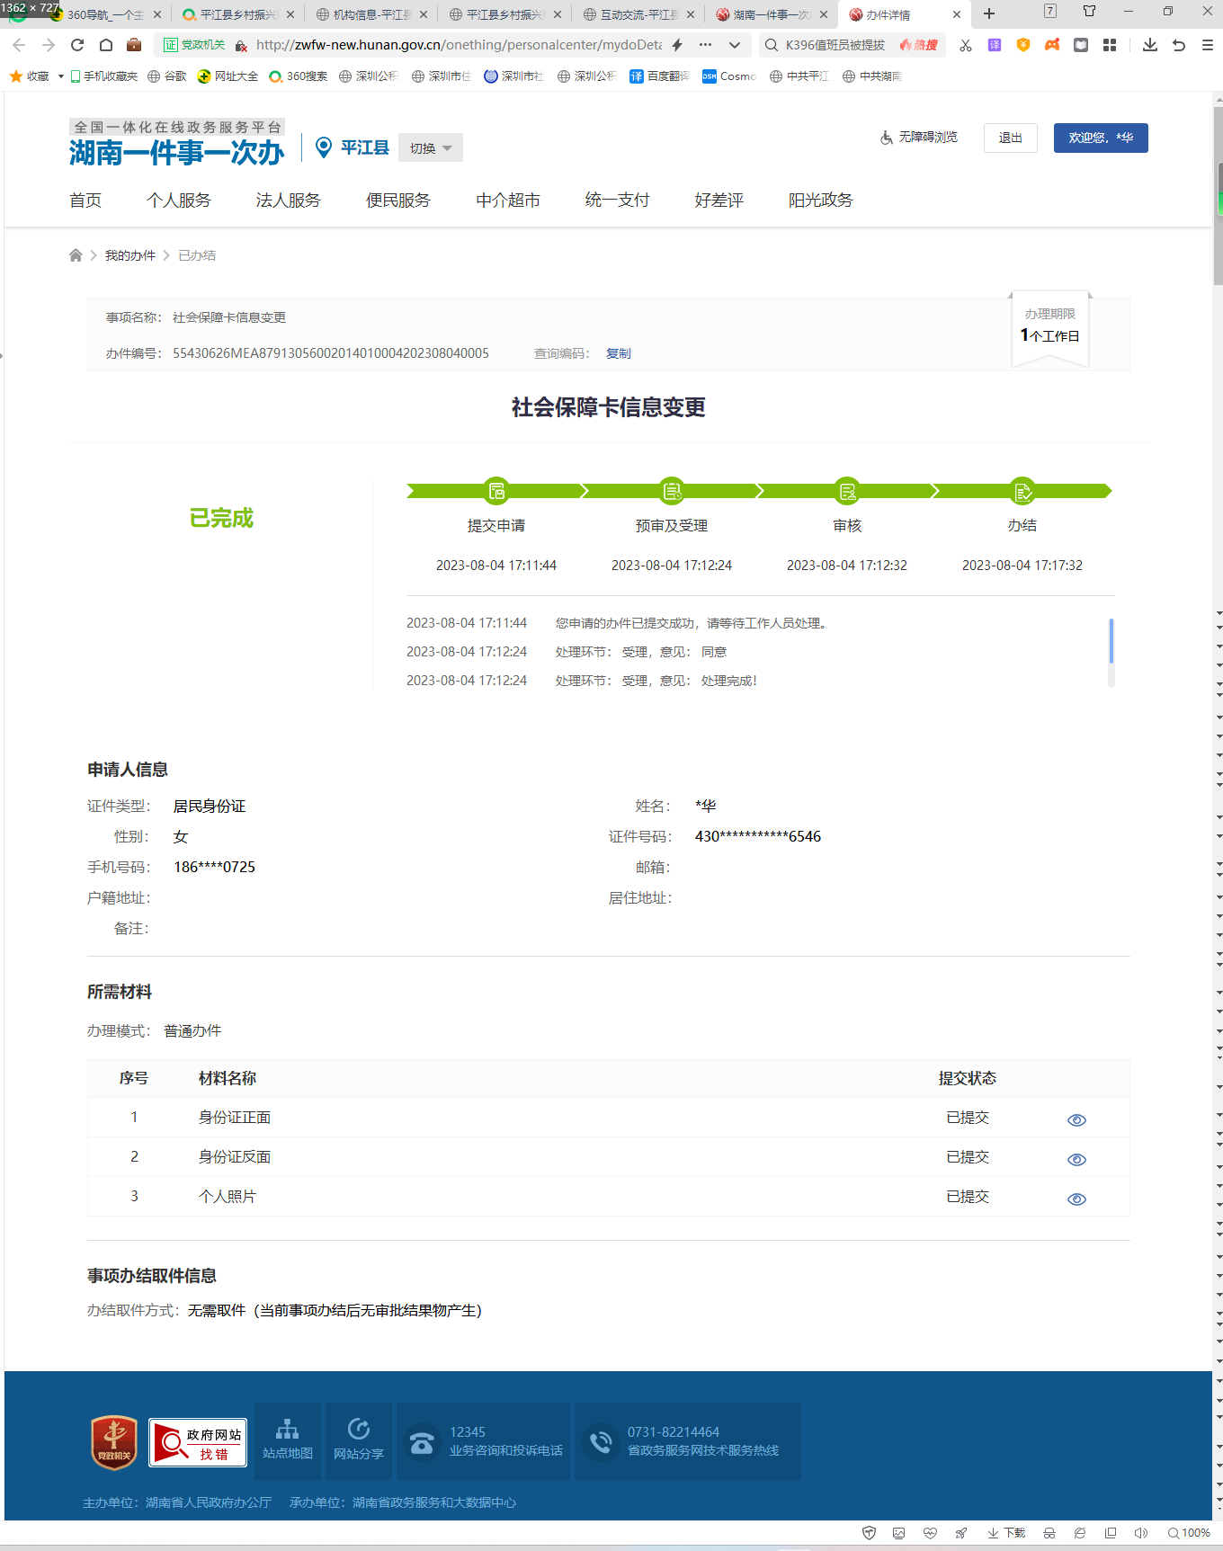Expand the 收藏 bookmarks dropdown arrow
Screen dimensions: 1223x1551
(x=61, y=76)
